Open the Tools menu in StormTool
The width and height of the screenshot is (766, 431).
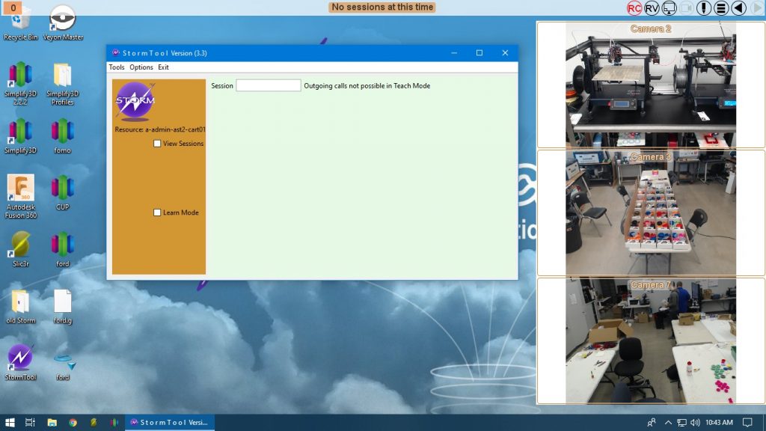117,67
